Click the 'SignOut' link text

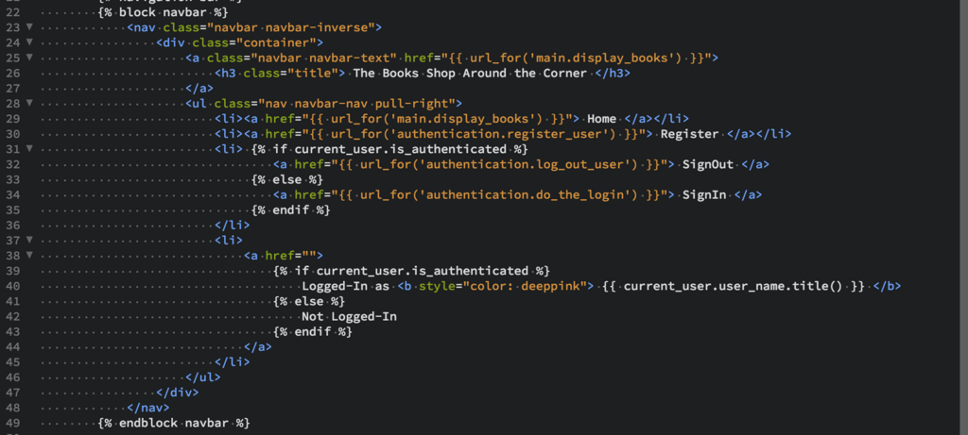point(707,164)
